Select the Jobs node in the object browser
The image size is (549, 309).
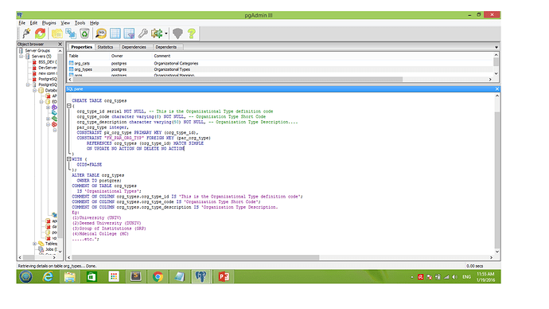pyautogui.click(x=51, y=249)
